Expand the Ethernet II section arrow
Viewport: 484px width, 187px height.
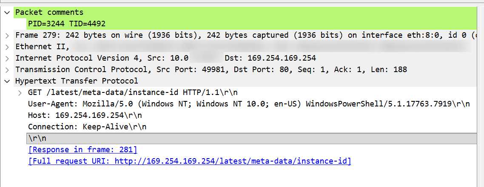point(7,47)
